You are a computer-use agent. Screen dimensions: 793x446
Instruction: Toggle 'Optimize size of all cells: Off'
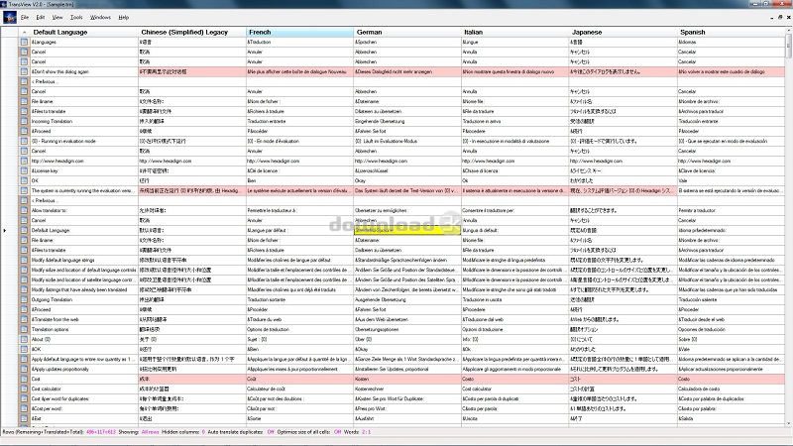(x=309, y=432)
